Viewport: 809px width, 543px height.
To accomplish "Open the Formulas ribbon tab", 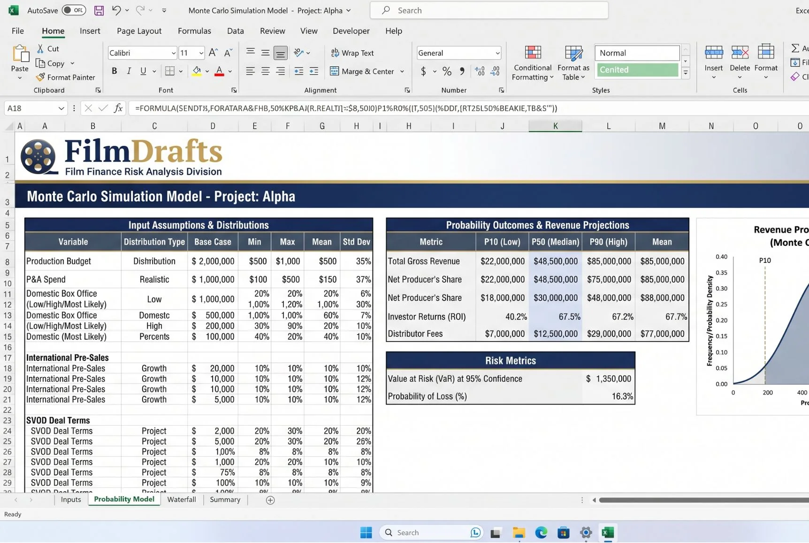I will [x=194, y=31].
